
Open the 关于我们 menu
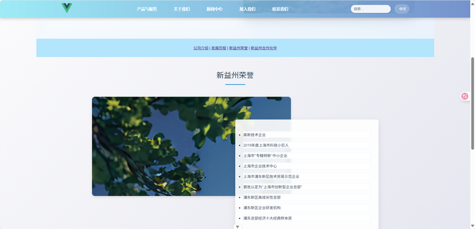tap(182, 9)
